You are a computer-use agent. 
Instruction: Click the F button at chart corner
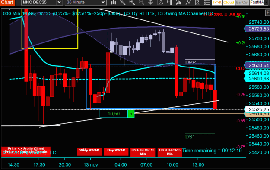pos(267,13)
